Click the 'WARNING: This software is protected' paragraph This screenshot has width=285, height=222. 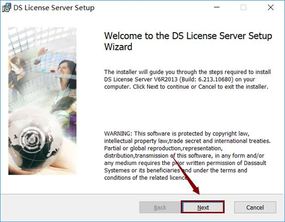[x=188, y=156]
